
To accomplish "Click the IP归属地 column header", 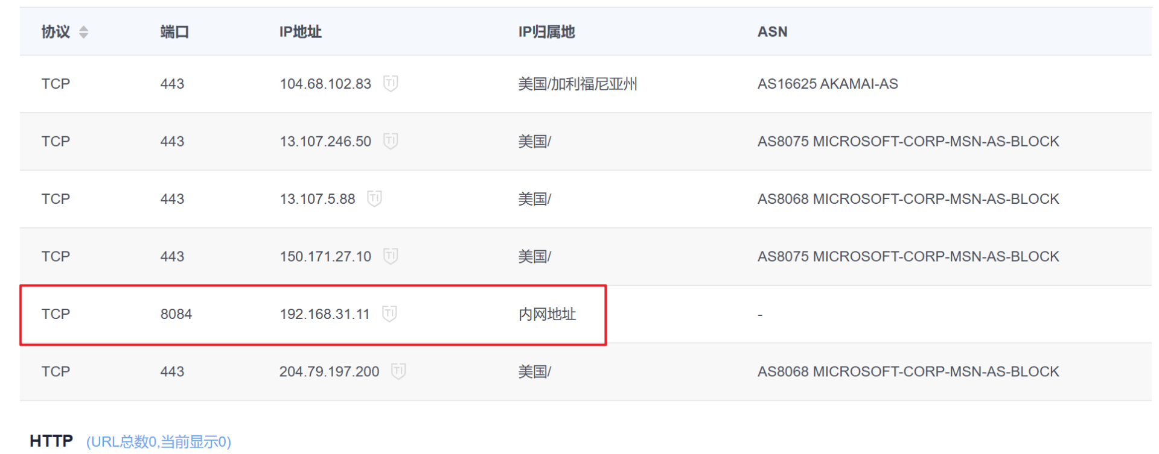I will (546, 32).
